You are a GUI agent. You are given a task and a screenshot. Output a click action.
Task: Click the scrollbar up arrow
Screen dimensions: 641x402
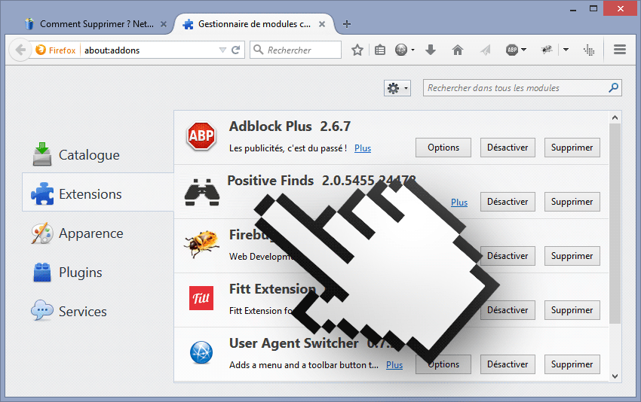click(615, 117)
